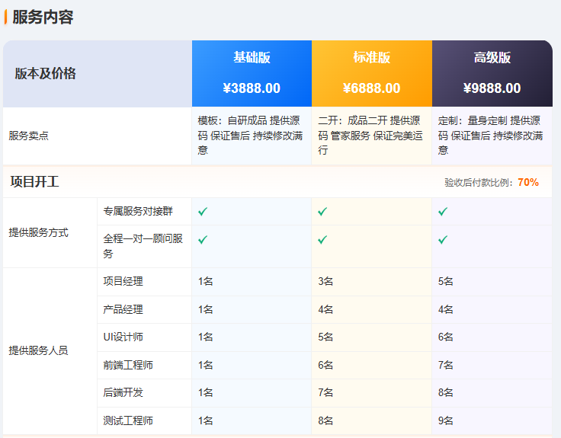This screenshot has width=561, height=438.
Task: Click checkmark for 专属服务对接群 in 高级版 column
Action: pos(443,211)
